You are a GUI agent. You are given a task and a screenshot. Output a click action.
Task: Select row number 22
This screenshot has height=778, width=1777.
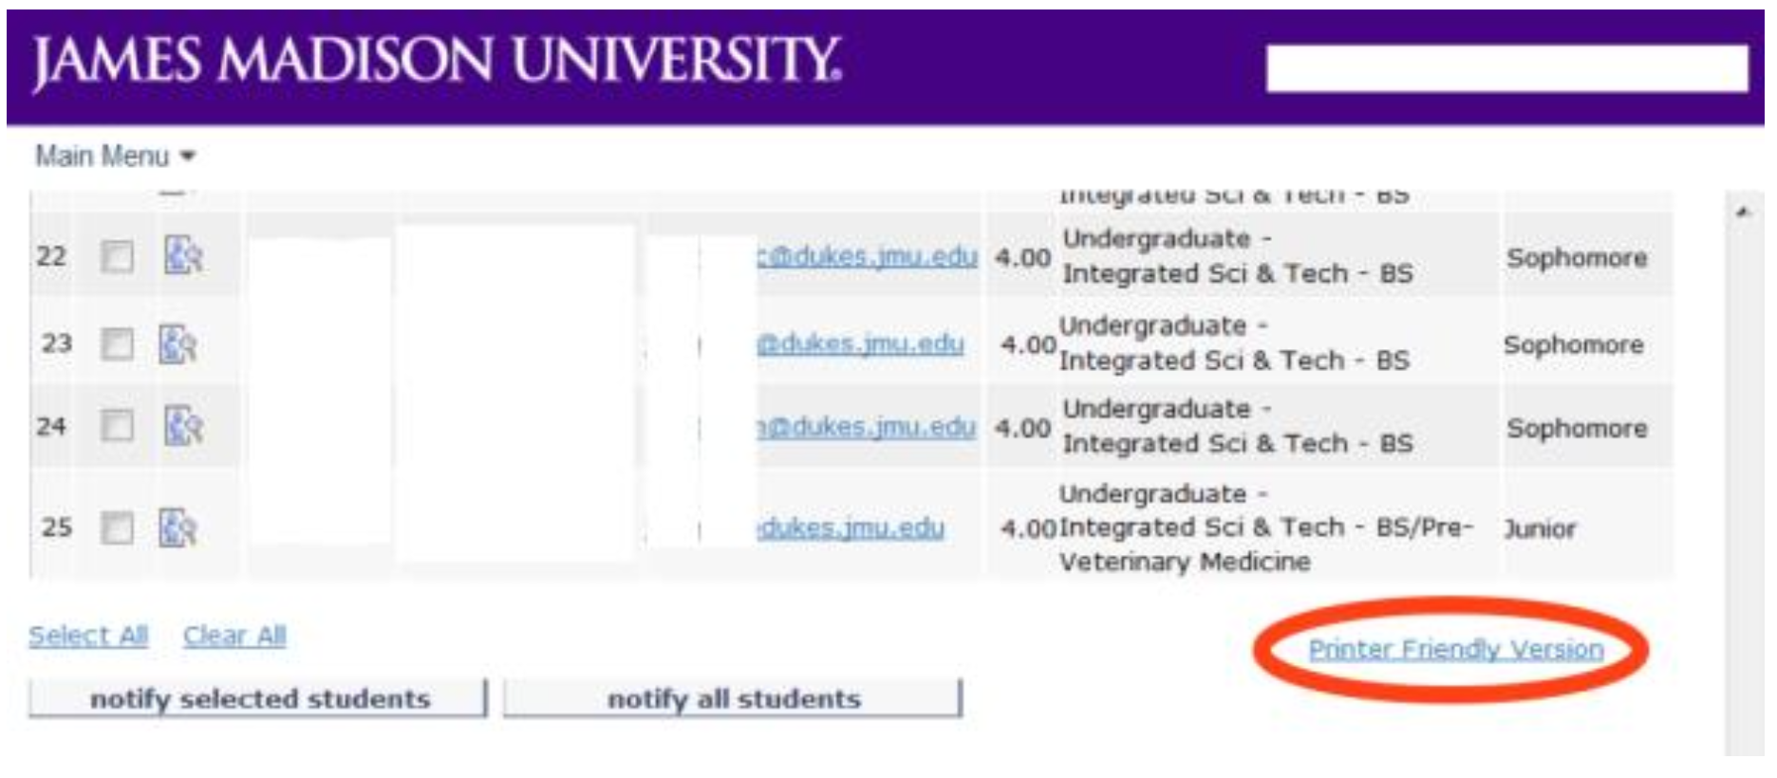tap(51, 256)
